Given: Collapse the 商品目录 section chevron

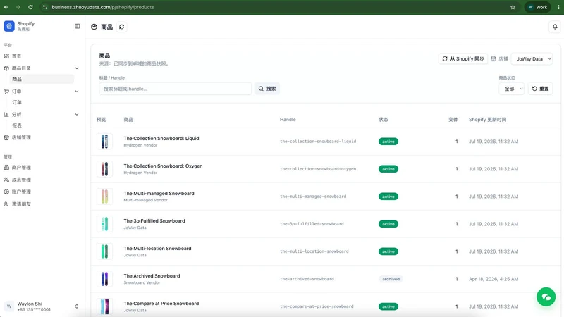Looking at the screenshot, I should pos(77,68).
